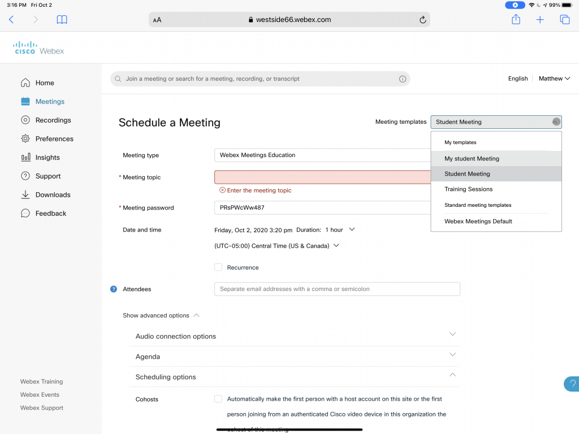Click the join or search meeting field
Image resolution: width=579 pixels, height=434 pixels.
point(260,79)
